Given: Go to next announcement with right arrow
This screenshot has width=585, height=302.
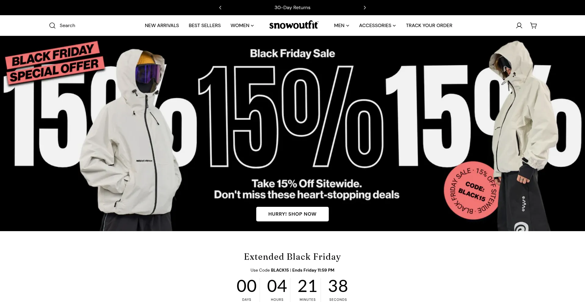Looking at the screenshot, I should point(364,8).
